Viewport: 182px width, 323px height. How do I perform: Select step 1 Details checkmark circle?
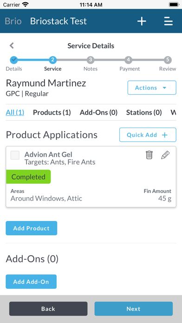click(14, 60)
